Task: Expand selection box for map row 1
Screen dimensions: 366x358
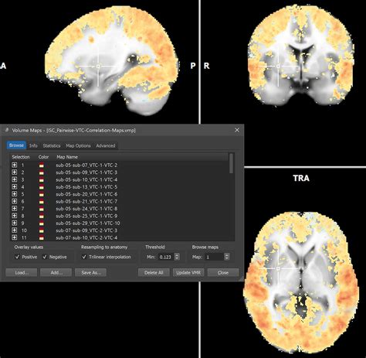Action: (x=15, y=165)
